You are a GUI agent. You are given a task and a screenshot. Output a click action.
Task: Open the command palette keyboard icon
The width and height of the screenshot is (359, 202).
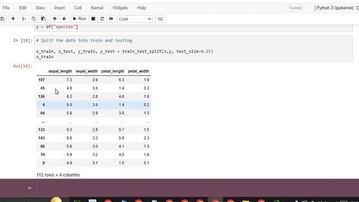(160, 19)
